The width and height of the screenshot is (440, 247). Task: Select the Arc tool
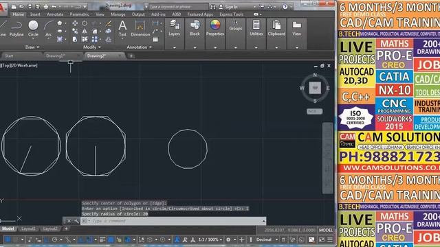[x=48, y=29]
